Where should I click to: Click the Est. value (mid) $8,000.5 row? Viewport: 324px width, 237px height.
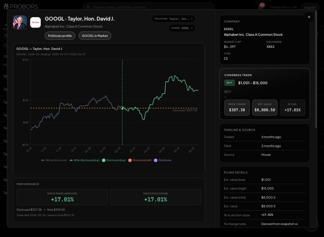(265, 197)
